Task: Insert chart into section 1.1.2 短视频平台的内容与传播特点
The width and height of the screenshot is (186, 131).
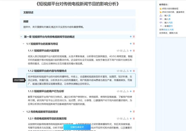Action: [124, 71]
